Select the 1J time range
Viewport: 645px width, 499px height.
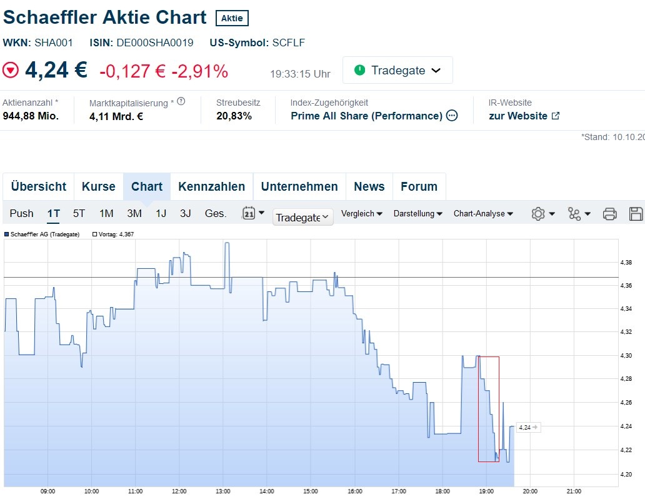(x=161, y=213)
